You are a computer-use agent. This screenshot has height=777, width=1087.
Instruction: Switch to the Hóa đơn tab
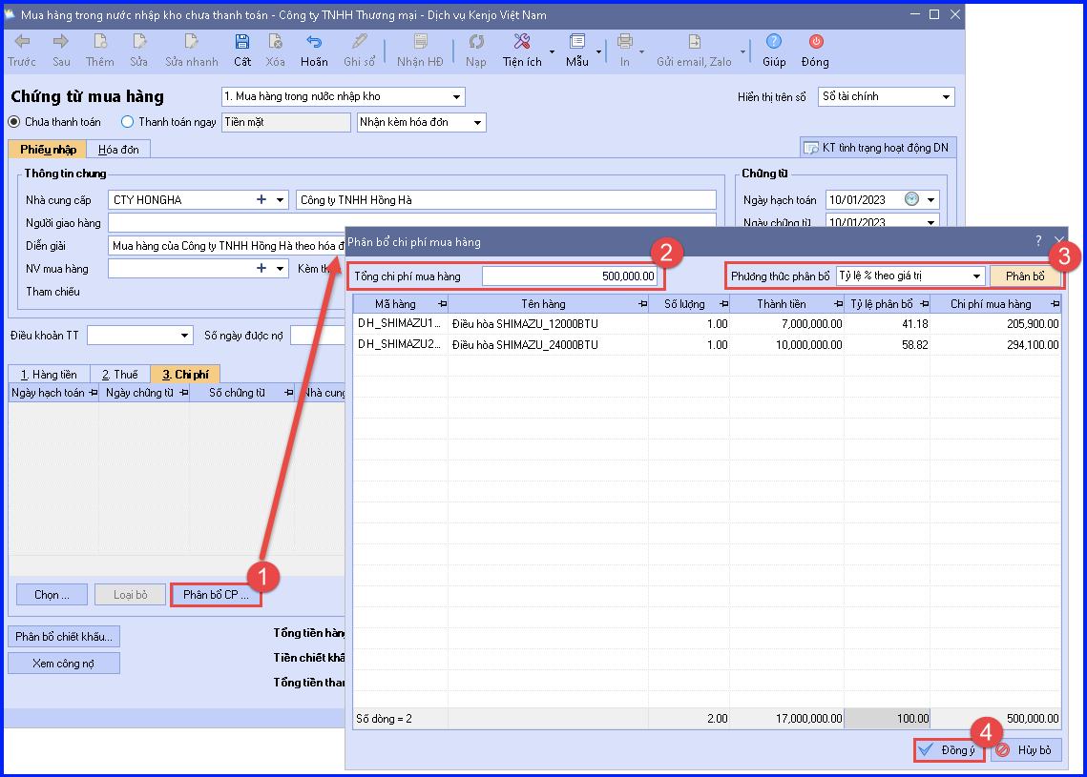point(118,150)
